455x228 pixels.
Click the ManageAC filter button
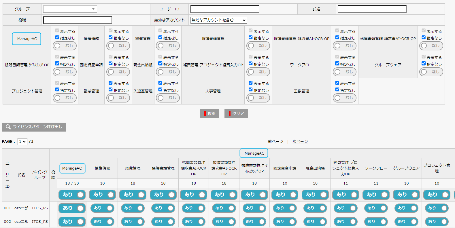tap(27, 39)
